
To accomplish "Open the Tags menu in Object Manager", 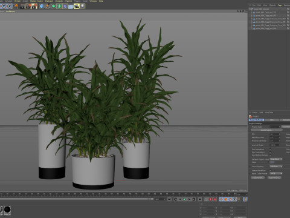I will 280,5.
